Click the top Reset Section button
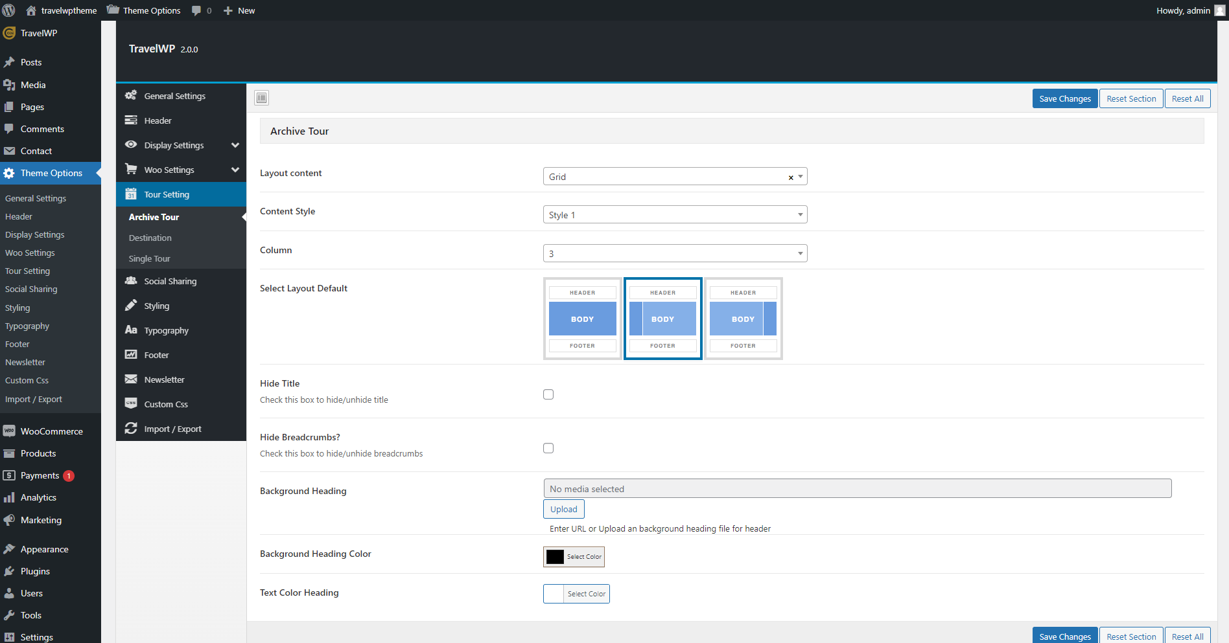The height and width of the screenshot is (643, 1229). point(1131,98)
